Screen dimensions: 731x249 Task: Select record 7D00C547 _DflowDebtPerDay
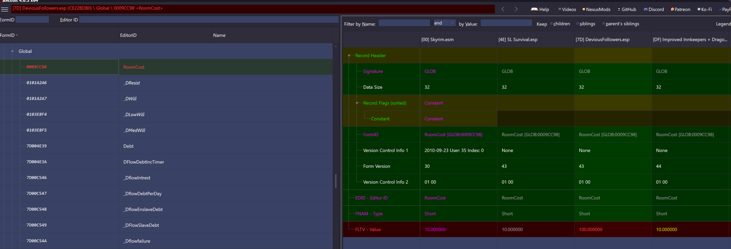point(166,193)
